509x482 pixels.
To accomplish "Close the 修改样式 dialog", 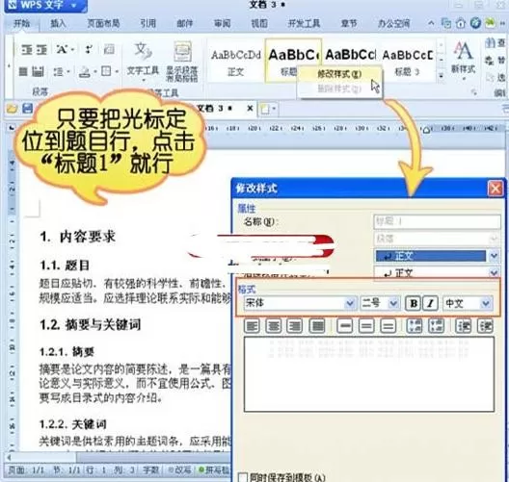I will coord(496,189).
